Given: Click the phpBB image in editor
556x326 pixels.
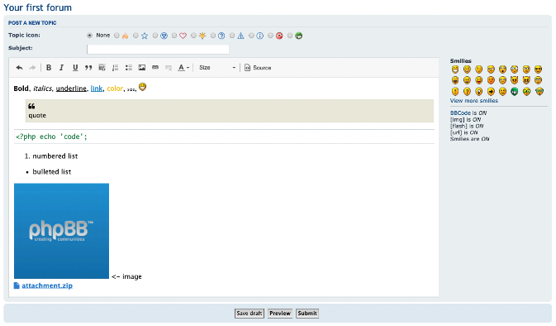Looking at the screenshot, I should click(x=61, y=231).
